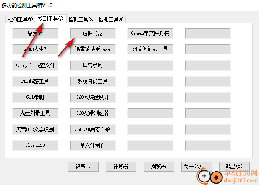Open 记事本 notepad button
259x185 pixels.
[x=83, y=167]
